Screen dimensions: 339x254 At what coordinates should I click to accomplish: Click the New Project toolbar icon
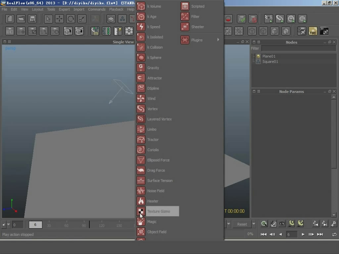(x=10, y=19)
